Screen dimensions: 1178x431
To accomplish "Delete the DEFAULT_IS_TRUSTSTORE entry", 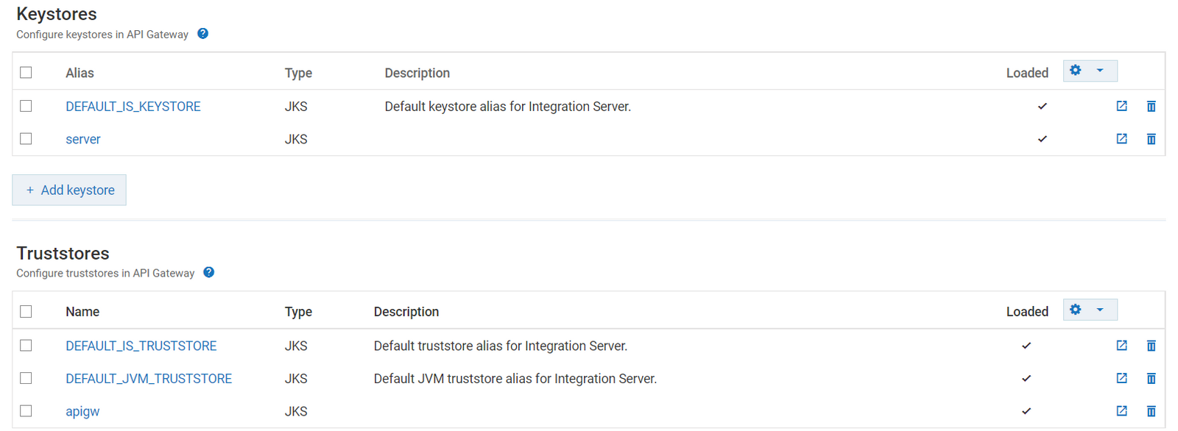I will coord(1151,346).
